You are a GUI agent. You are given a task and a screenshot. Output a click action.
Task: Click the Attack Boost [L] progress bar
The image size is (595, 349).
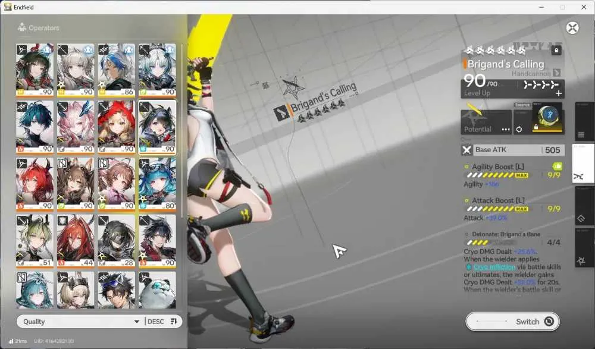(497, 209)
